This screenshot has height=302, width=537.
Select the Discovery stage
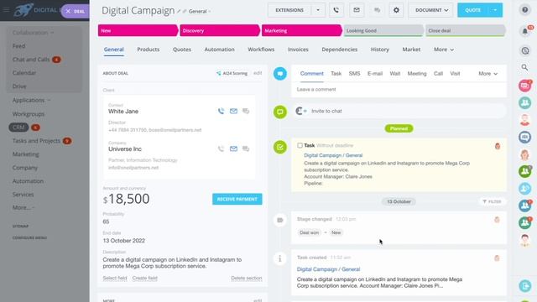coord(220,30)
